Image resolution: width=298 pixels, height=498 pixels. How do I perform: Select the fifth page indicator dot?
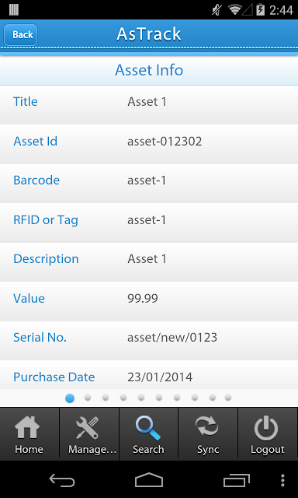141,398
